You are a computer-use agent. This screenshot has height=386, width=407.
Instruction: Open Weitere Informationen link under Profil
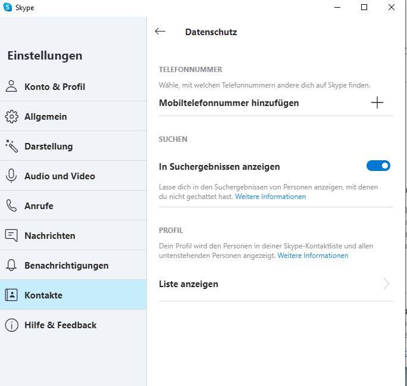click(x=313, y=256)
